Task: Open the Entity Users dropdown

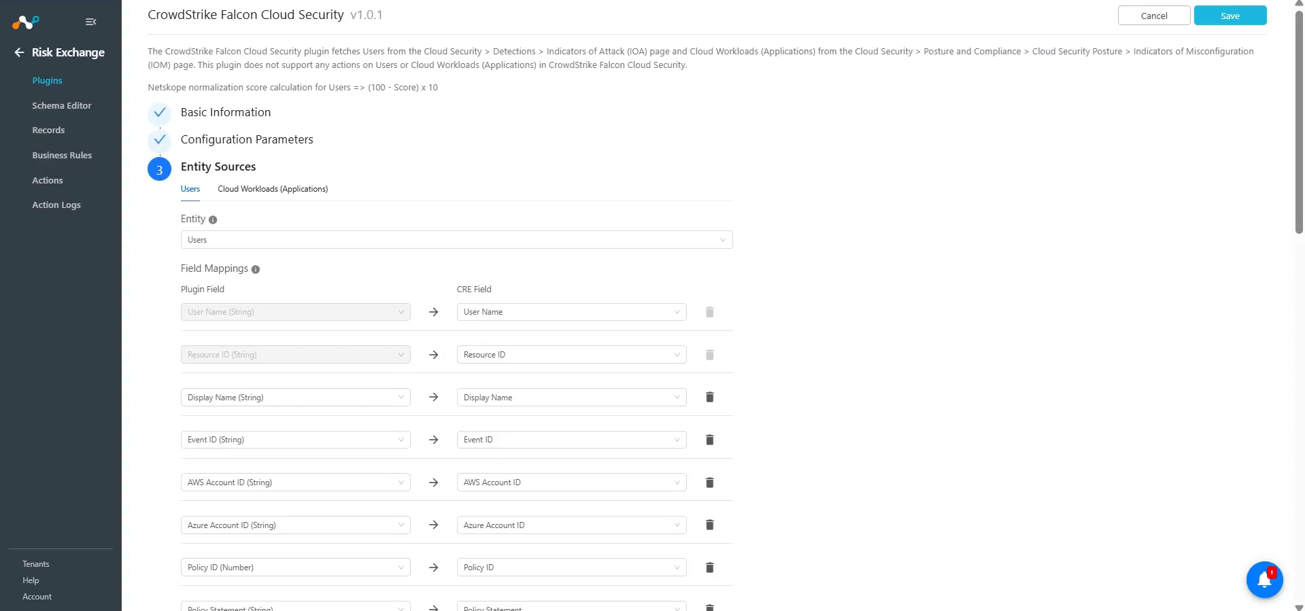Action: click(x=456, y=240)
